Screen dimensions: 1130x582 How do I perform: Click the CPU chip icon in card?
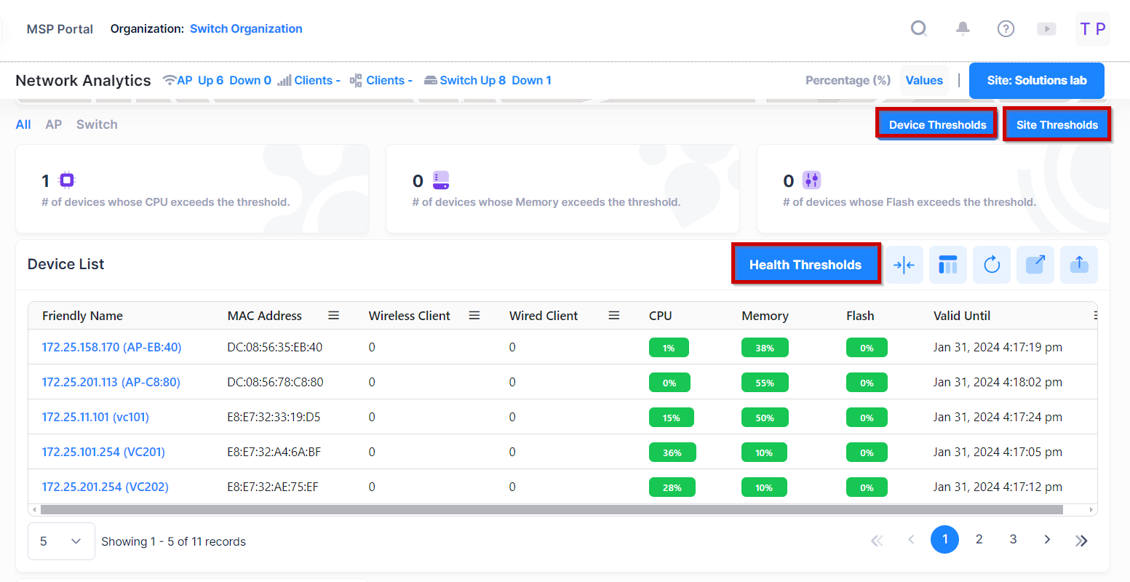(x=67, y=180)
